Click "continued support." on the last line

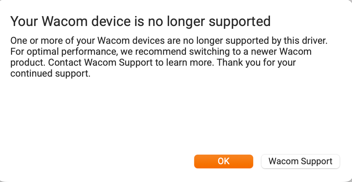click(x=50, y=74)
